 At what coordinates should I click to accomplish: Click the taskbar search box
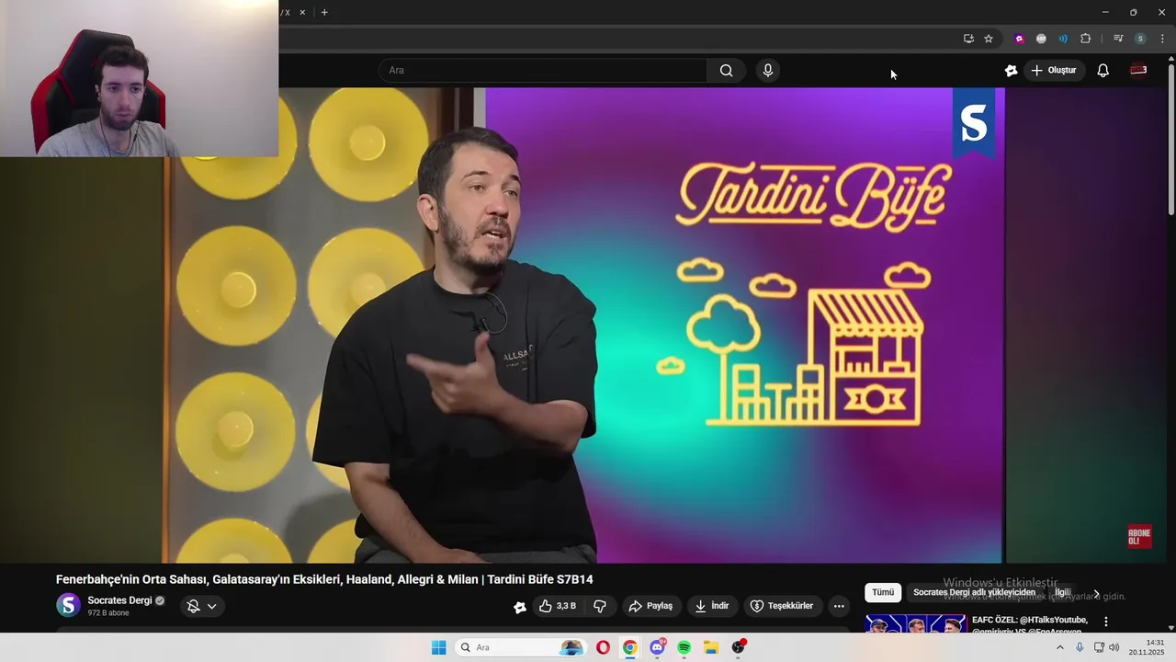[520, 647]
